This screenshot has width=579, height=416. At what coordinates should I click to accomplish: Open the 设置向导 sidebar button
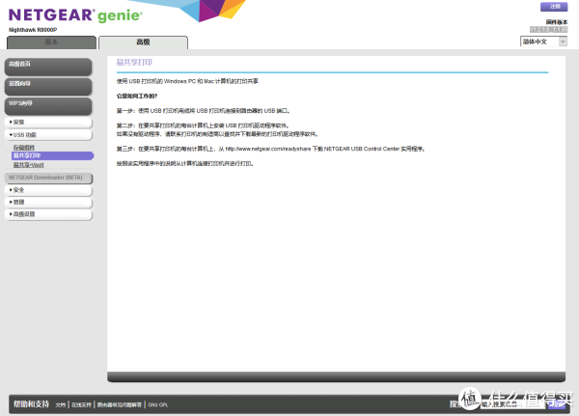coord(48,87)
